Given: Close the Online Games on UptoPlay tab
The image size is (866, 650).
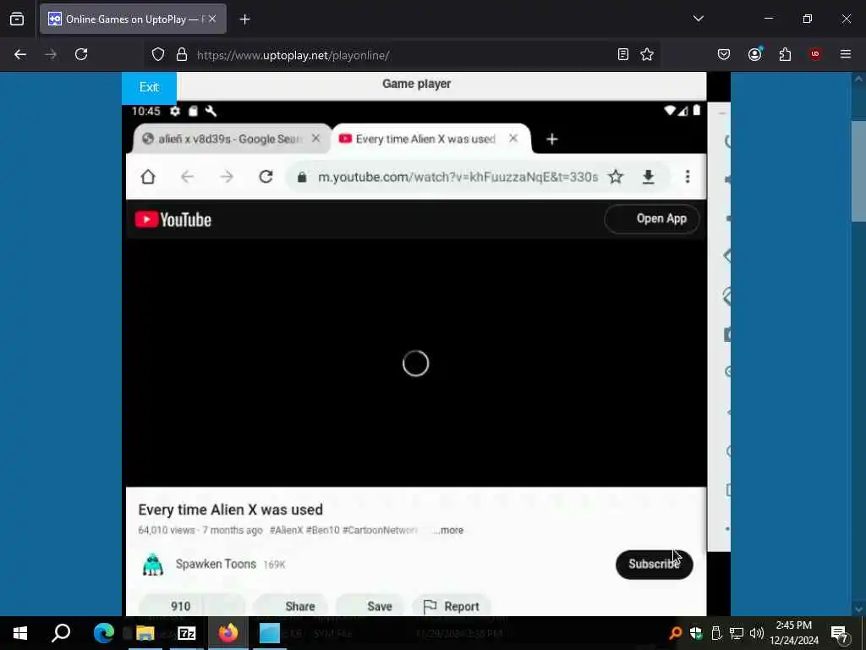Looking at the screenshot, I should (x=212, y=19).
